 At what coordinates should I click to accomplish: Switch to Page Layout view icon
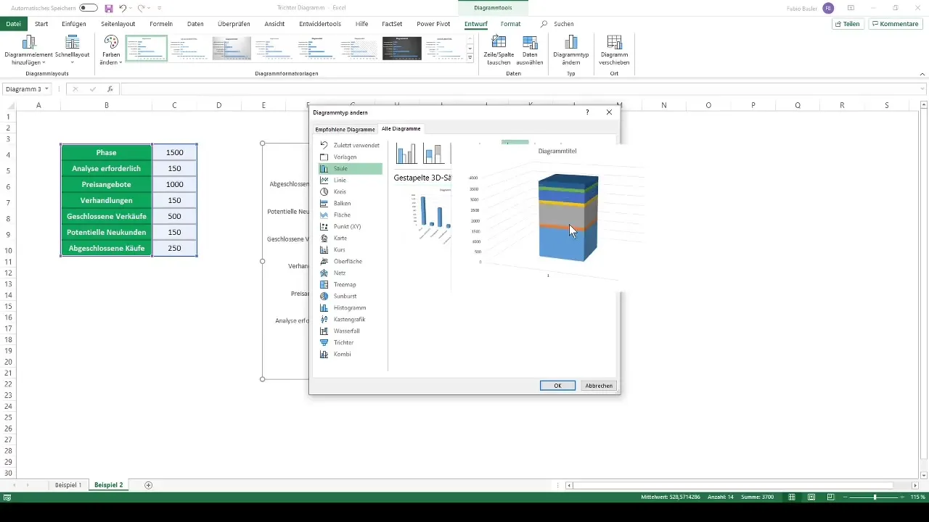point(811,497)
